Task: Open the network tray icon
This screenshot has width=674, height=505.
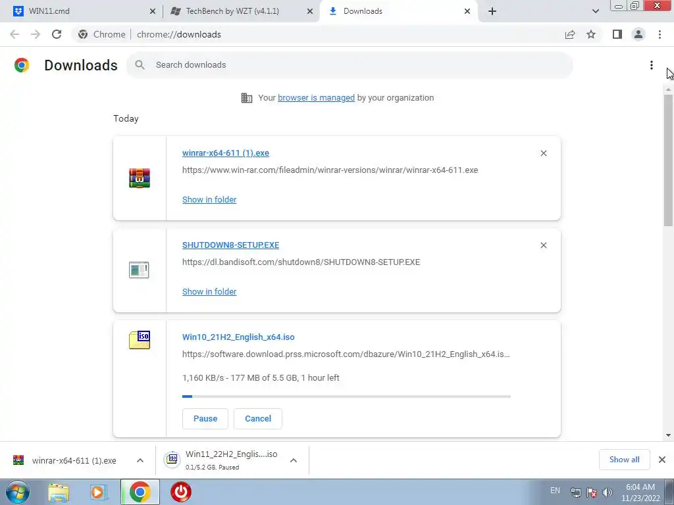Action: click(575, 493)
